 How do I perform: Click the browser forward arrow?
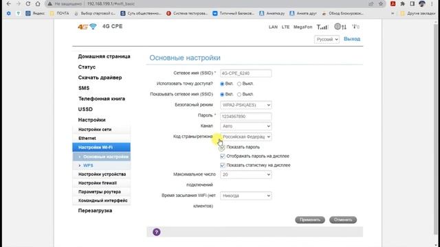[x=19, y=3]
